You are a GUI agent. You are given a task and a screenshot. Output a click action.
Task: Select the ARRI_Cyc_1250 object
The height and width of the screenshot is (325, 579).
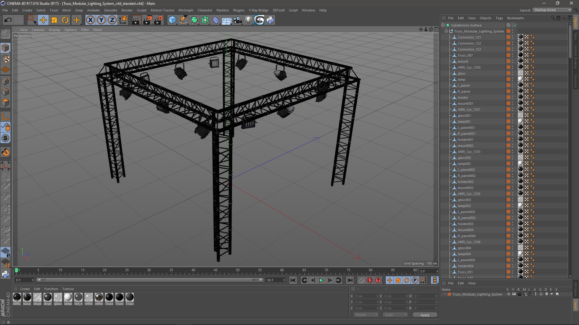[x=469, y=67]
